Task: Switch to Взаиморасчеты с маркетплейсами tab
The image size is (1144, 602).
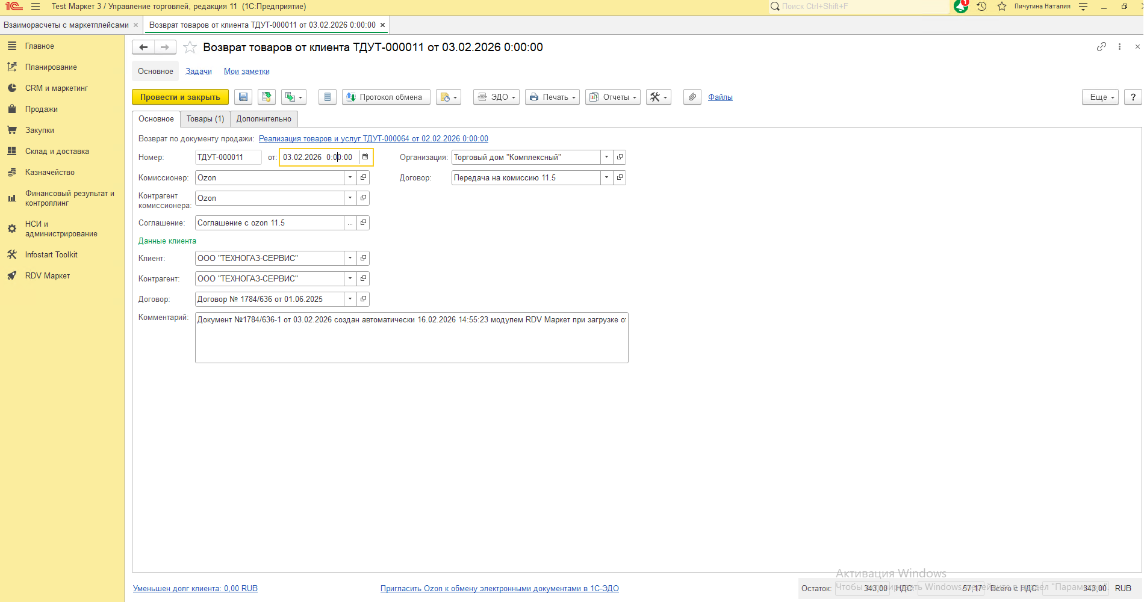Action: (x=66, y=25)
